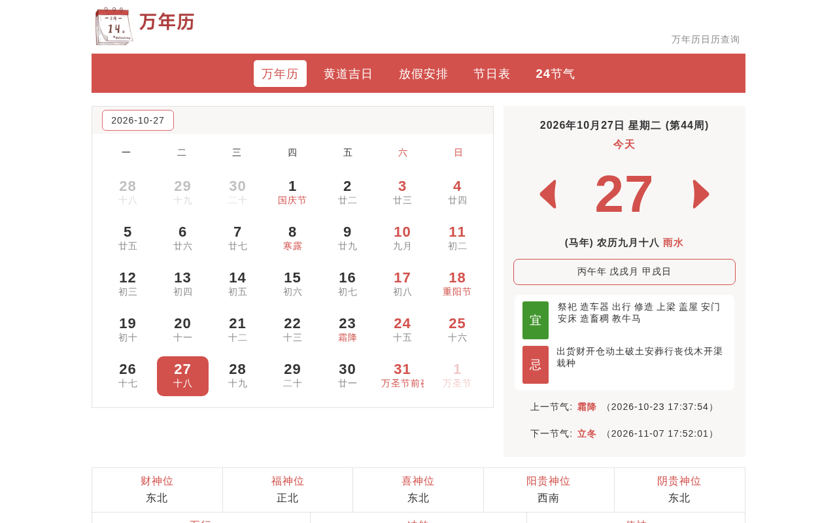Select September 28 greyed date
The width and height of the screenshot is (837, 523).
[x=128, y=193]
